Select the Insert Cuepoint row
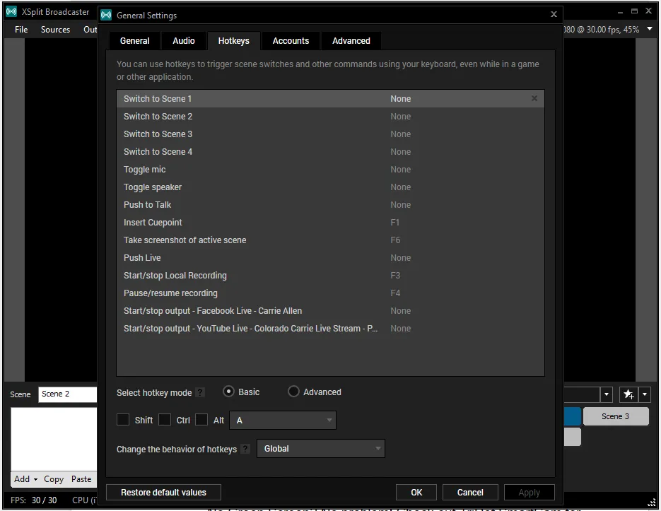 (330, 223)
